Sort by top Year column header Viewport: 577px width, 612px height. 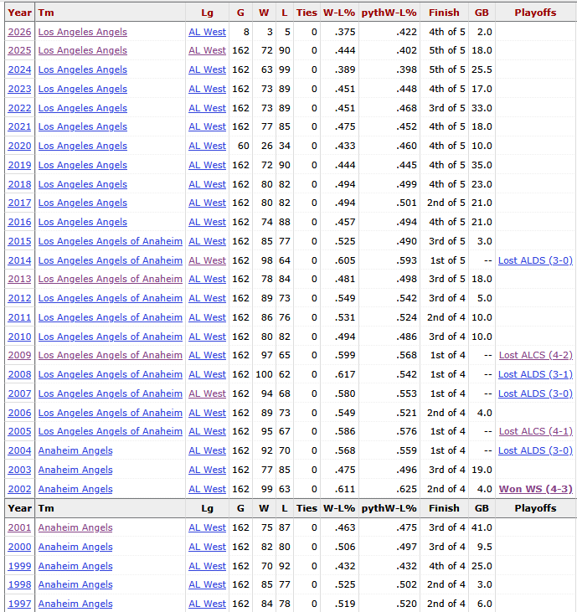pyautogui.click(x=19, y=13)
